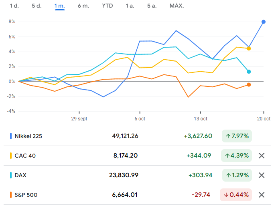Select the 1 d. time range

point(14,6)
